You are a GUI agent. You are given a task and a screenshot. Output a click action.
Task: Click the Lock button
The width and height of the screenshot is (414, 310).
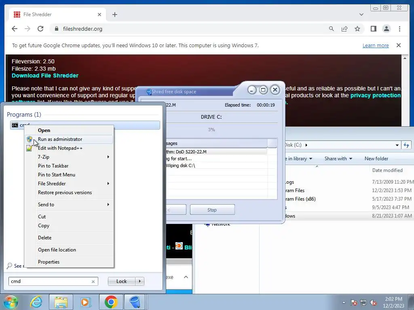[121, 281]
